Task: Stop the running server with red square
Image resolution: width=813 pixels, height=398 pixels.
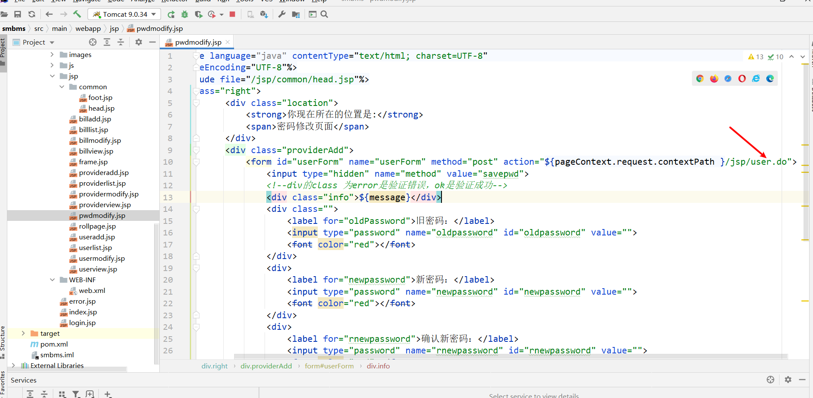Action: pos(232,14)
